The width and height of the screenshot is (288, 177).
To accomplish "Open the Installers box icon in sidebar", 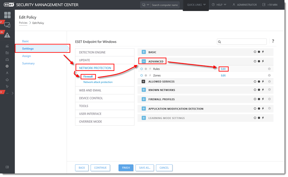I will point(7,60).
